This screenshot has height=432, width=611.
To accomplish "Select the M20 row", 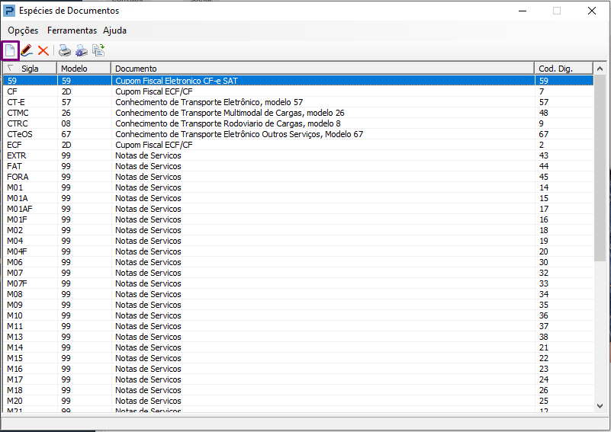I will tap(298, 401).
